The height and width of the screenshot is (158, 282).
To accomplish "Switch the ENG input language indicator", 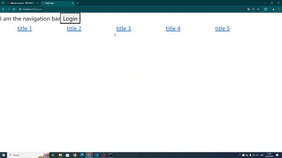I will [x=262, y=155].
